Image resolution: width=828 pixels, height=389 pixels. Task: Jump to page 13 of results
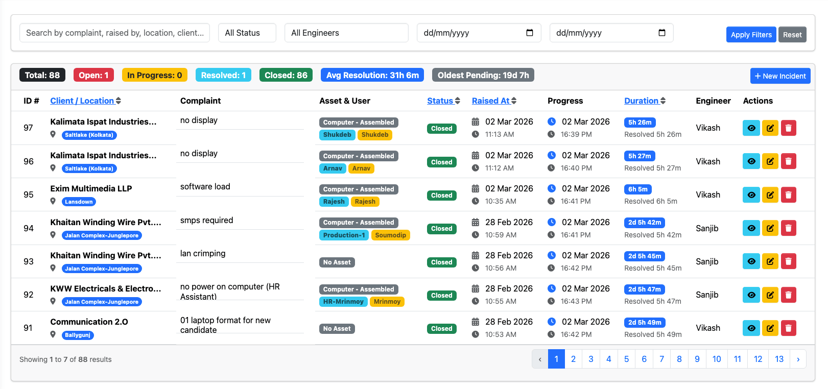coord(778,359)
